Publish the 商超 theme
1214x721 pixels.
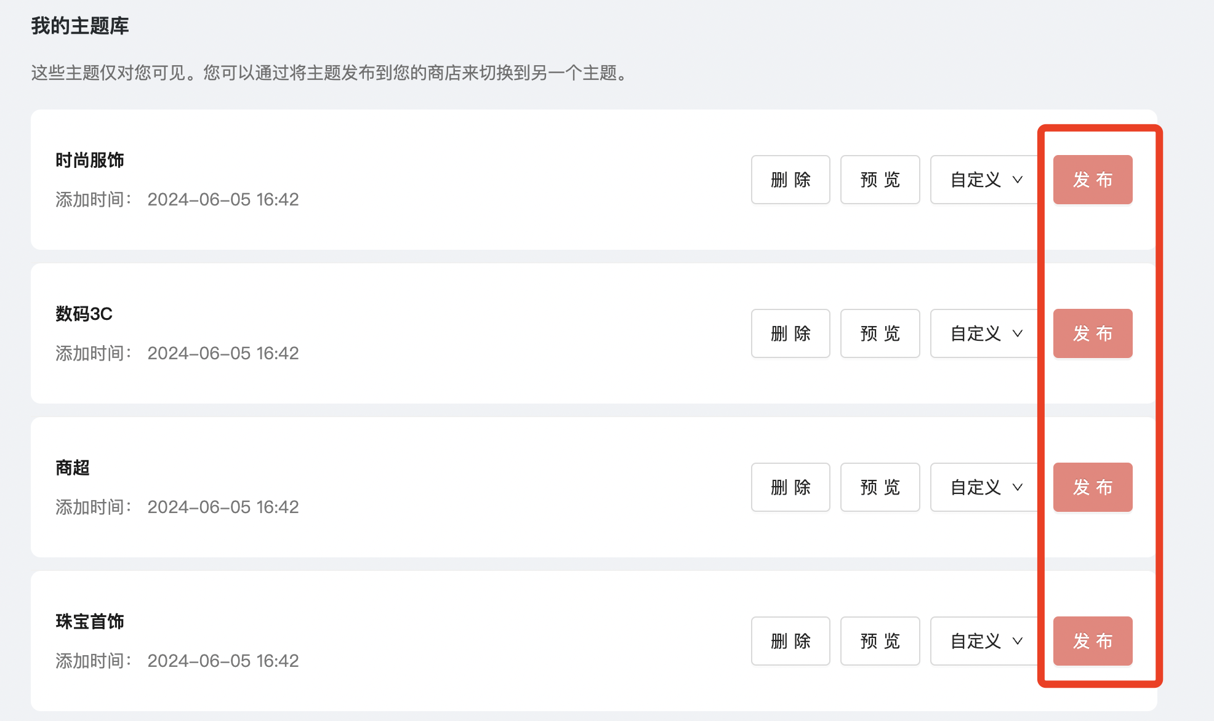tap(1093, 487)
